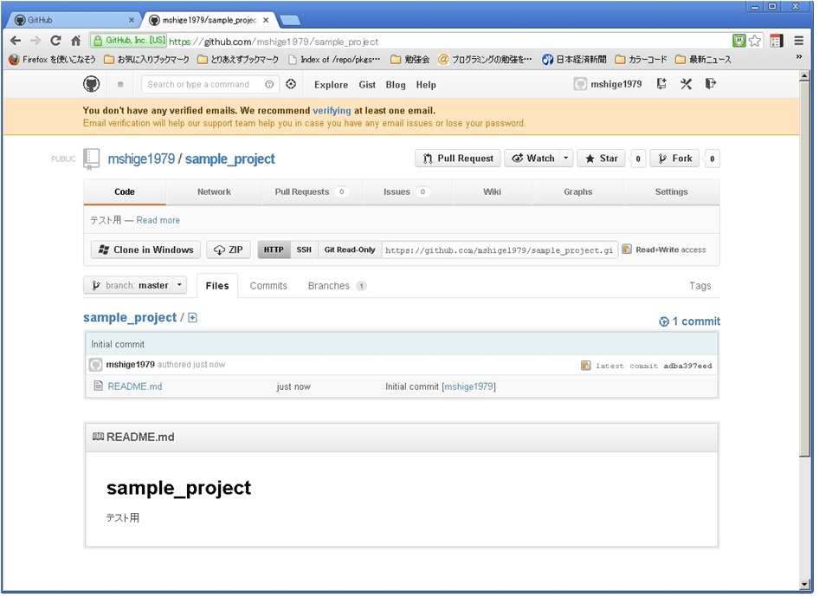The image size is (819, 597).
Task: Click the sign out icon
Action: pyautogui.click(x=711, y=84)
